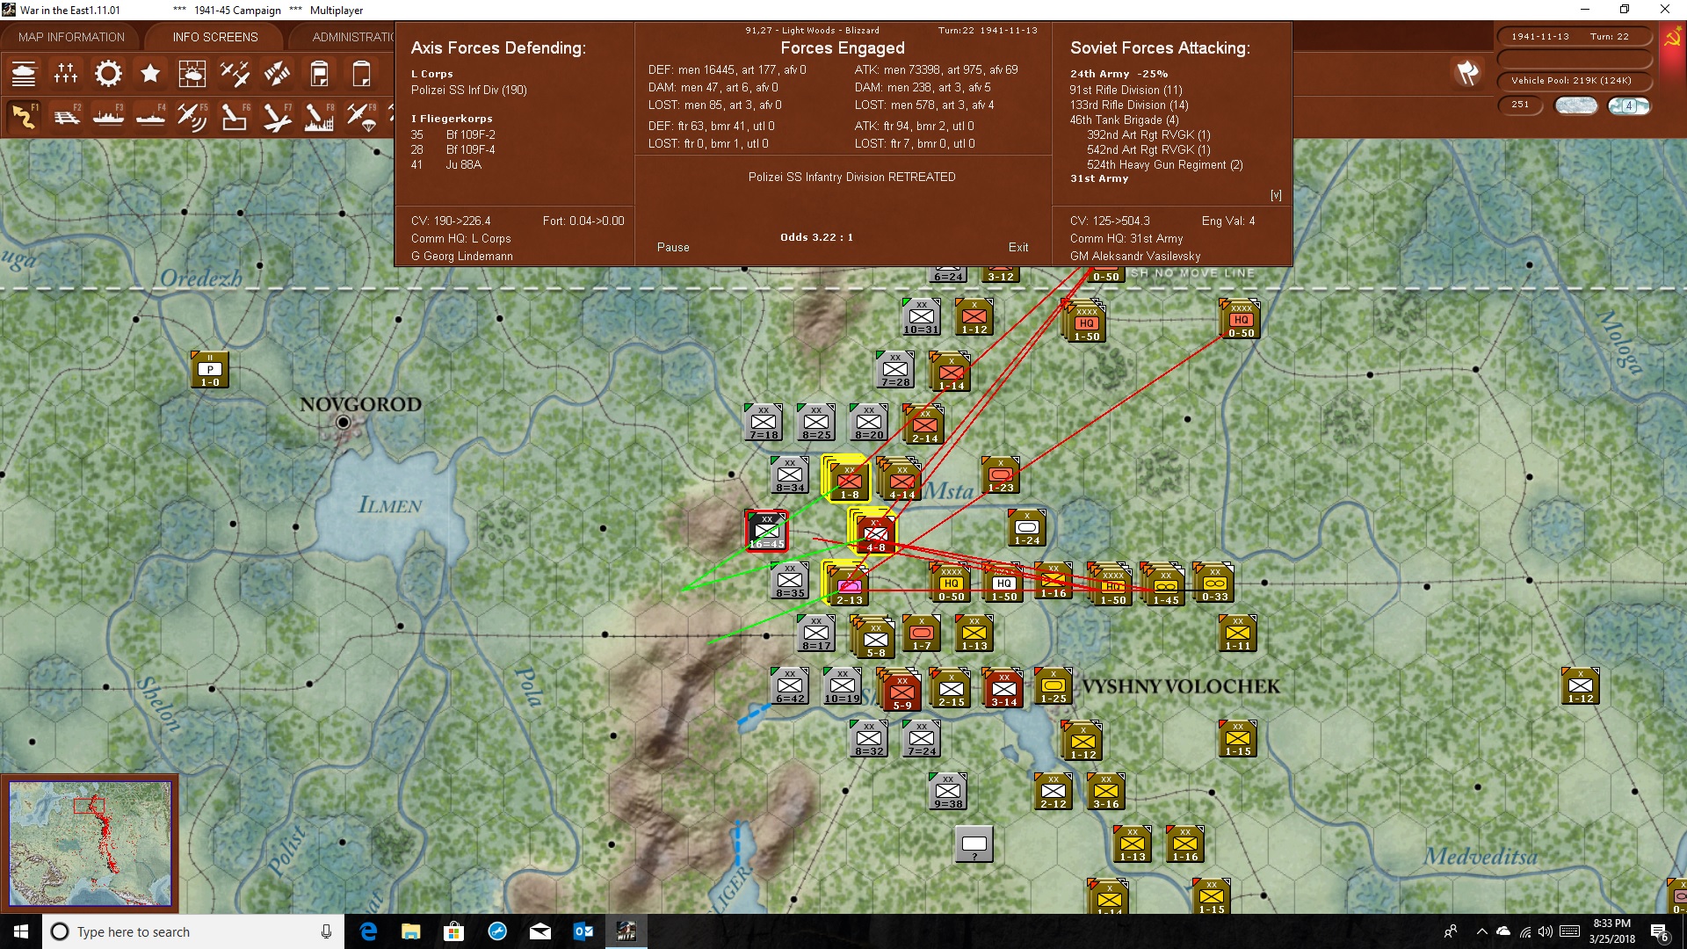Select the Soviet HQ 0-50 counter by Mologa
The image size is (1687, 949).
point(1241,319)
